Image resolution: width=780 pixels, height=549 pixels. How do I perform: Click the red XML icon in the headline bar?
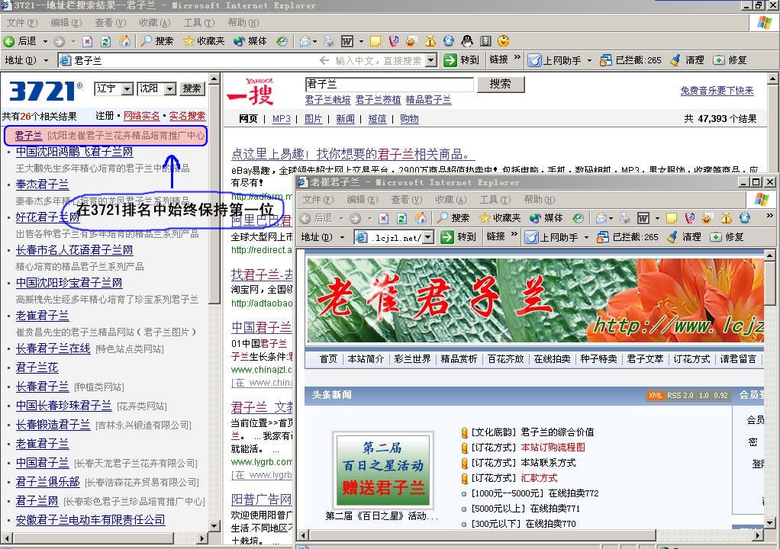pos(655,396)
